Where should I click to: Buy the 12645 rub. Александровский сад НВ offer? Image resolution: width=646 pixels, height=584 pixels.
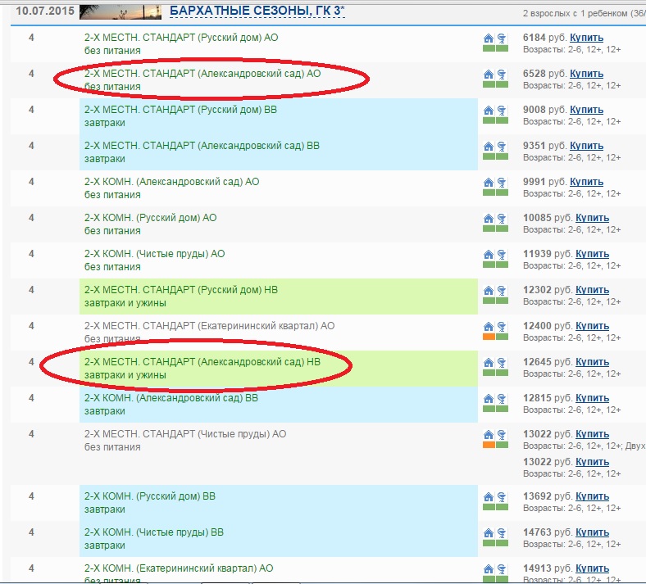[592, 362]
